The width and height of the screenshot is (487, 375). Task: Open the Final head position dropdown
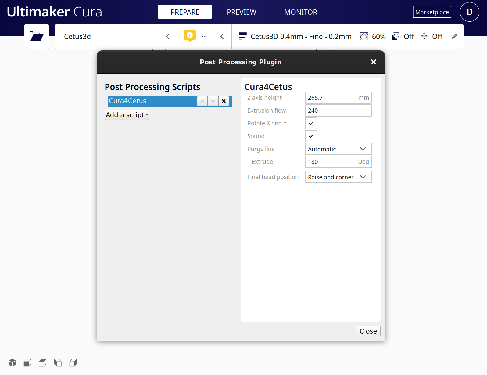(338, 177)
